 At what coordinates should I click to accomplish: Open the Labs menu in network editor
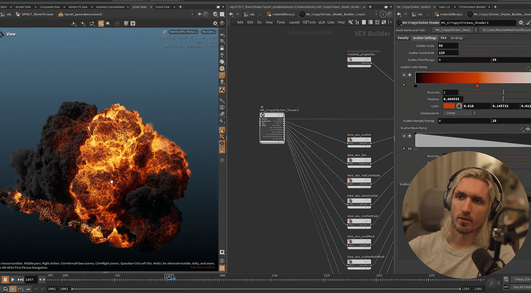click(x=331, y=22)
